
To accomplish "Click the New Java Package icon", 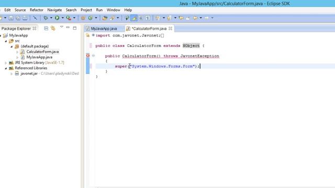I will 83,18.
